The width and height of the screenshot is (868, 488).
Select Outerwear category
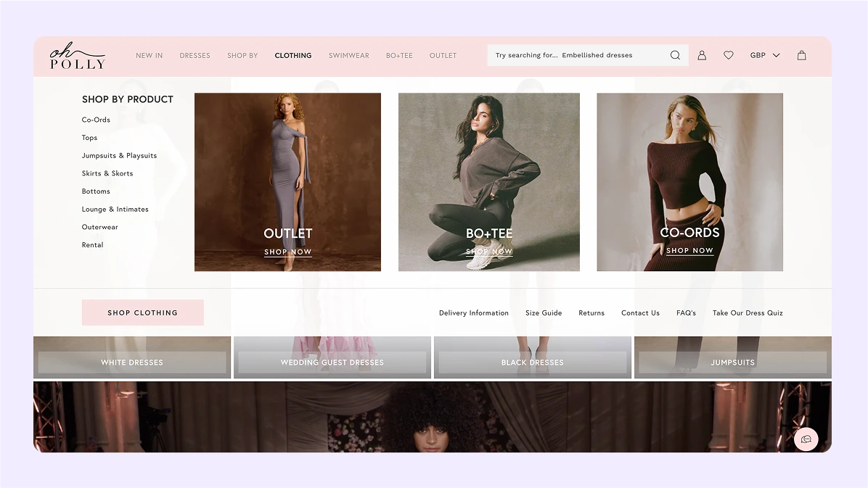click(99, 227)
